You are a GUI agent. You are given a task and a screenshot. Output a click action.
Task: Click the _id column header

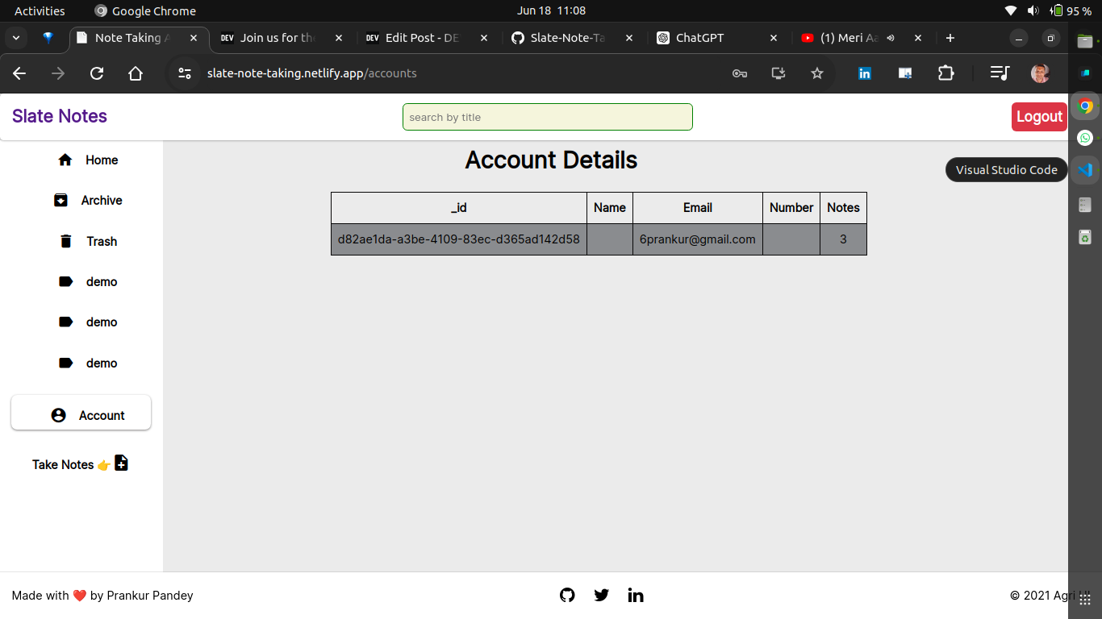(x=459, y=208)
